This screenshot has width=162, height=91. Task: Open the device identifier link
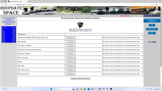coord(85,31)
